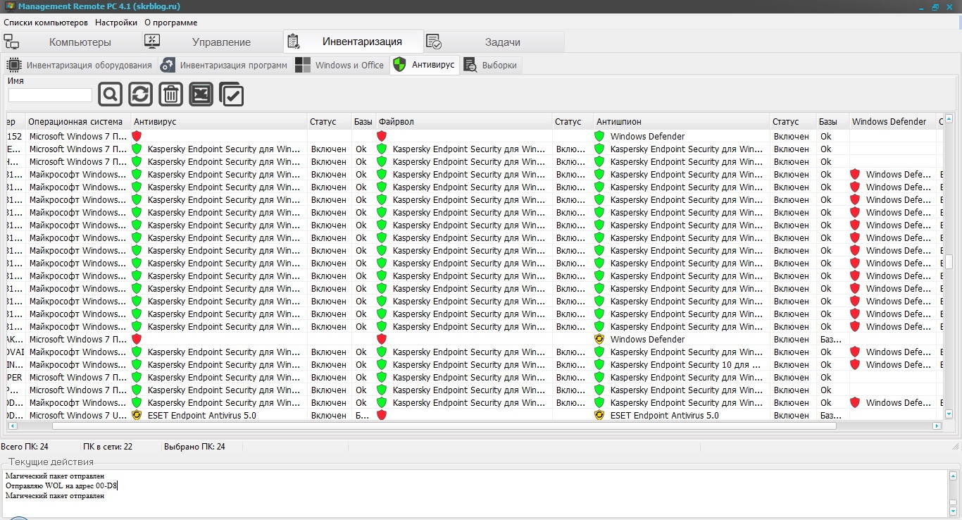Click the trash can delete button
Viewport: 962px width, 520px height.
click(x=171, y=94)
